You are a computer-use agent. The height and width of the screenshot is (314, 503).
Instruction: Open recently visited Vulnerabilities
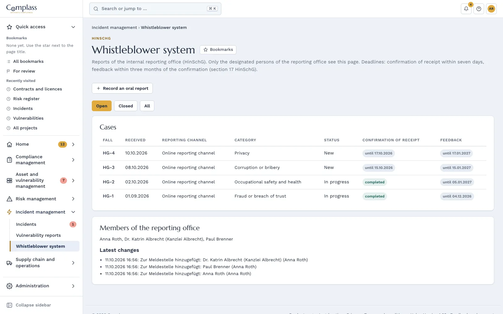pyautogui.click(x=28, y=118)
